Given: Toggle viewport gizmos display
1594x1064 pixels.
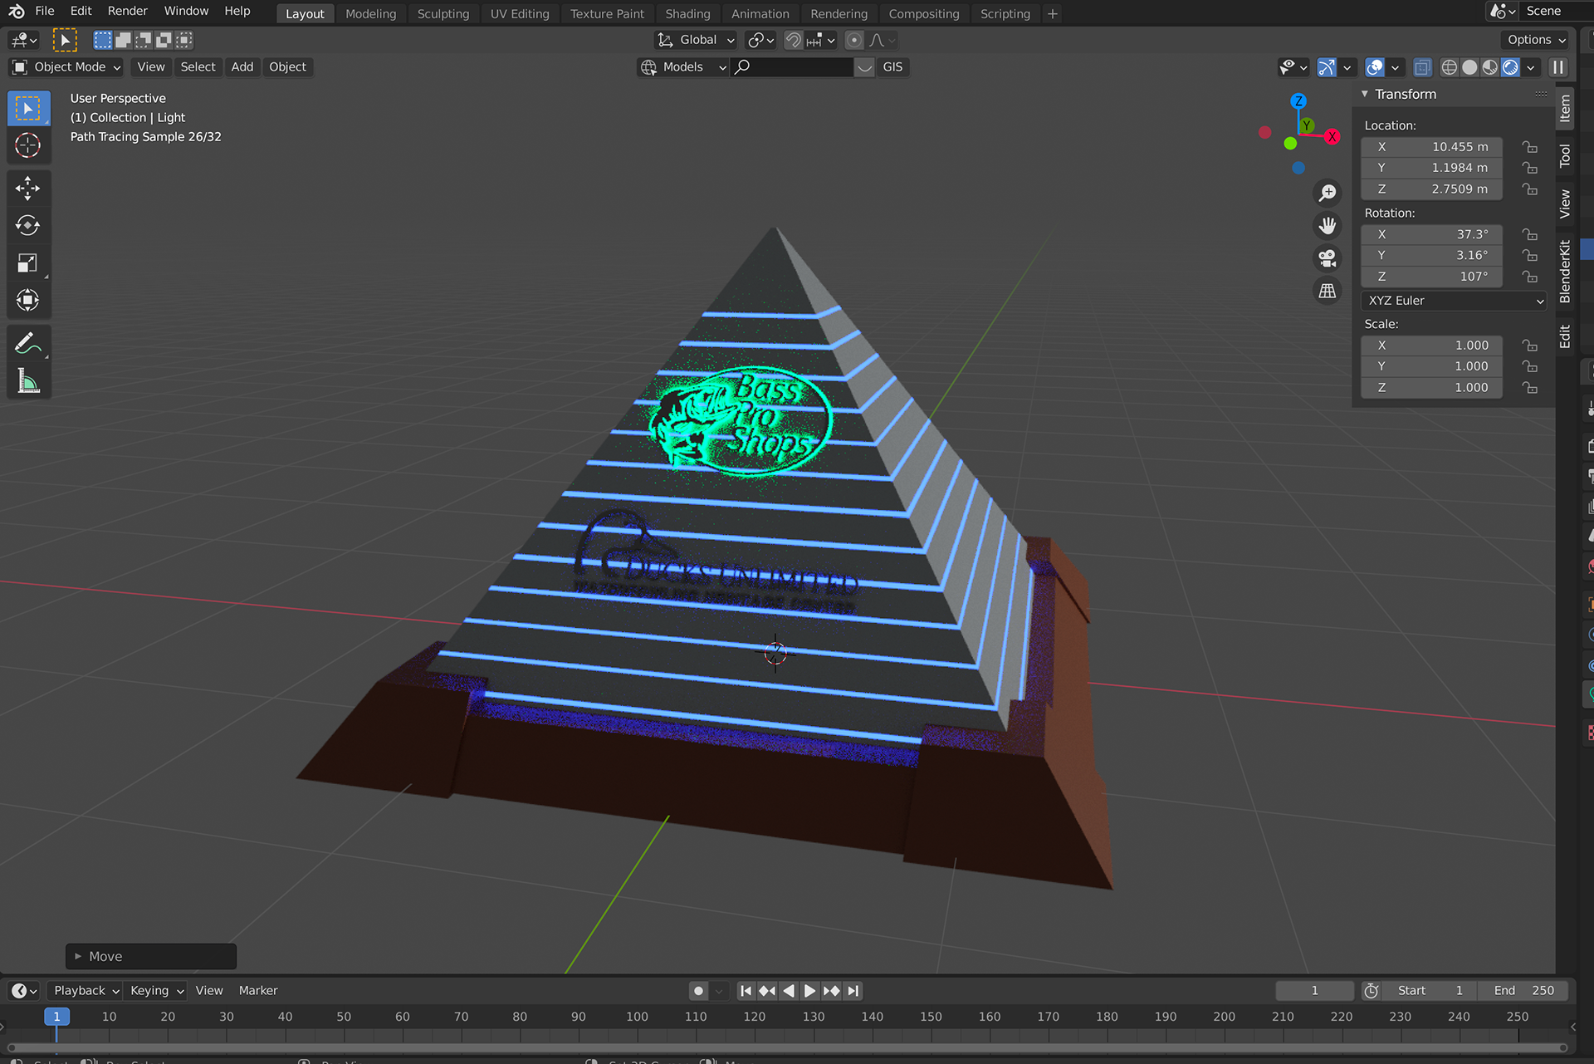Looking at the screenshot, I should (x=1327, y=67).
